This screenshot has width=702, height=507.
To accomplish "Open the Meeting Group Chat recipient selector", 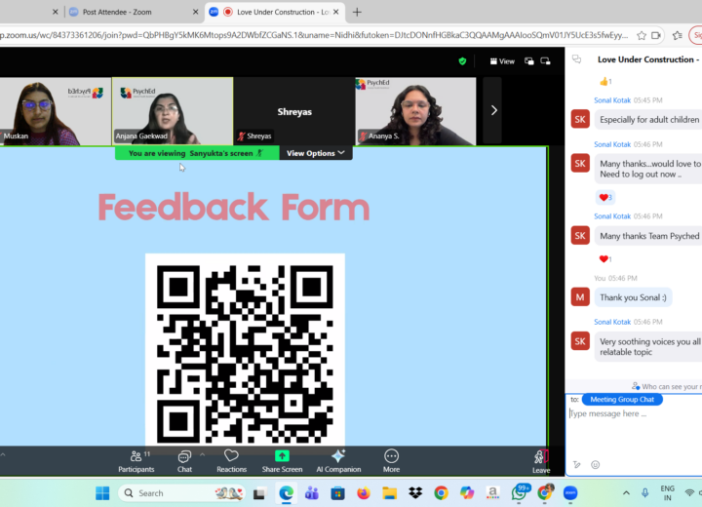I will tap(622, 399).
